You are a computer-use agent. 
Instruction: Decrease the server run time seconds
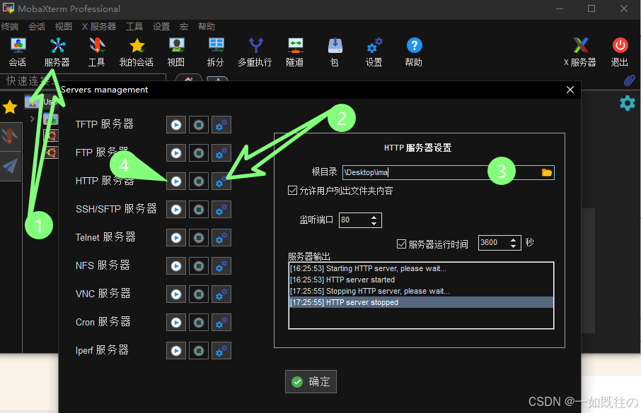click(x=513, y=246)
